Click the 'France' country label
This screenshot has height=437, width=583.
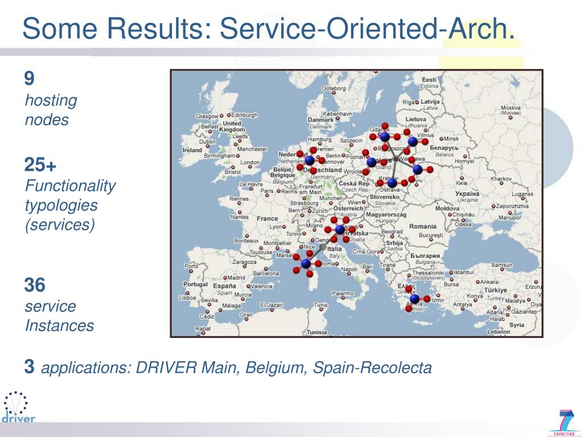point(268,218)
